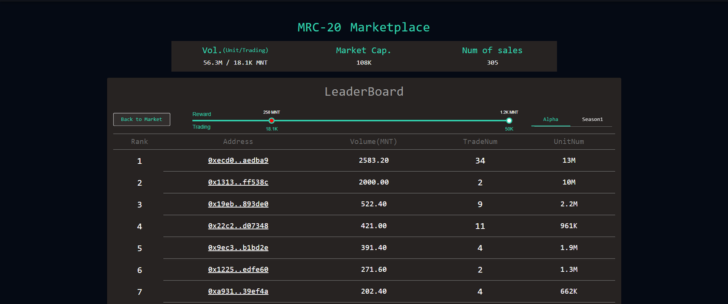Image resolution: width=728 pixels, height=304 pixels.
Task: Click the TradeNum value 34
Action: [480, 161]
